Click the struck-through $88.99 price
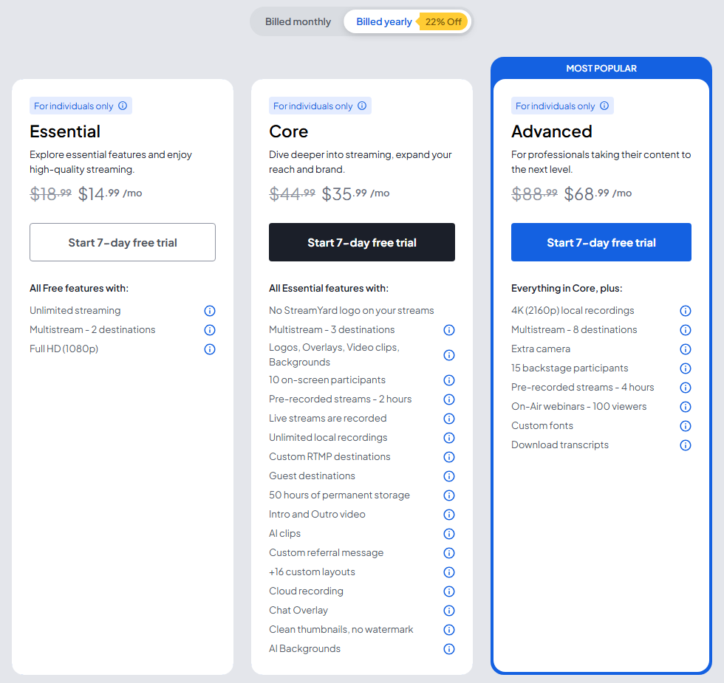 coord(535,193)
